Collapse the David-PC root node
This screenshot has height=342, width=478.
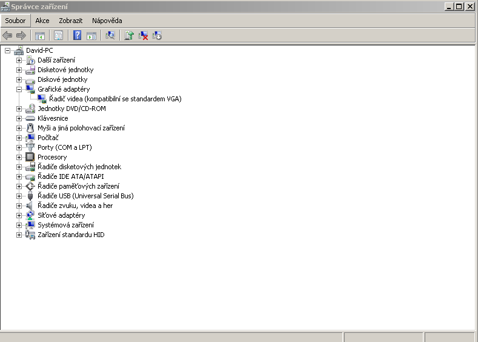pyautogui.click(x=8, y=50)
